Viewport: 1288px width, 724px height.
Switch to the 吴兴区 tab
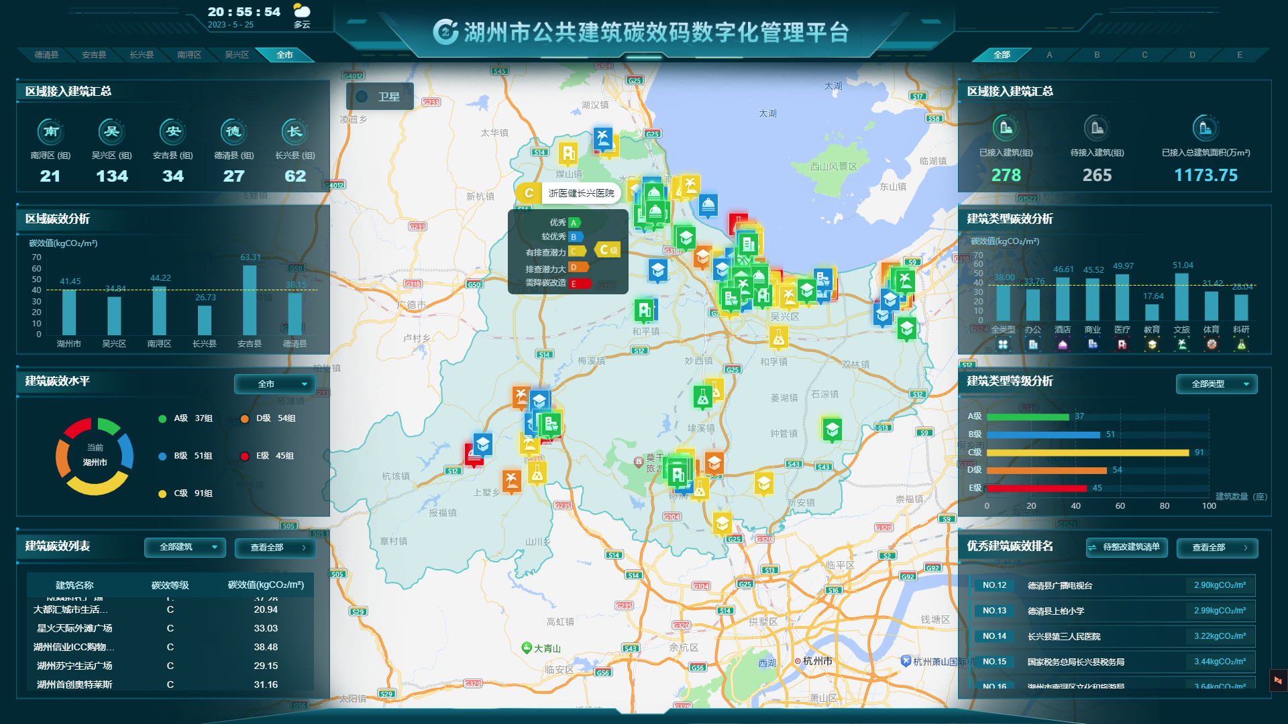coord(237,55)
